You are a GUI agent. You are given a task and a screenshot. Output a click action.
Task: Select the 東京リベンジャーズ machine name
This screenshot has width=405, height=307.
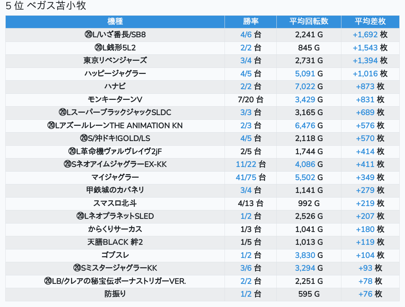(115, 60)
